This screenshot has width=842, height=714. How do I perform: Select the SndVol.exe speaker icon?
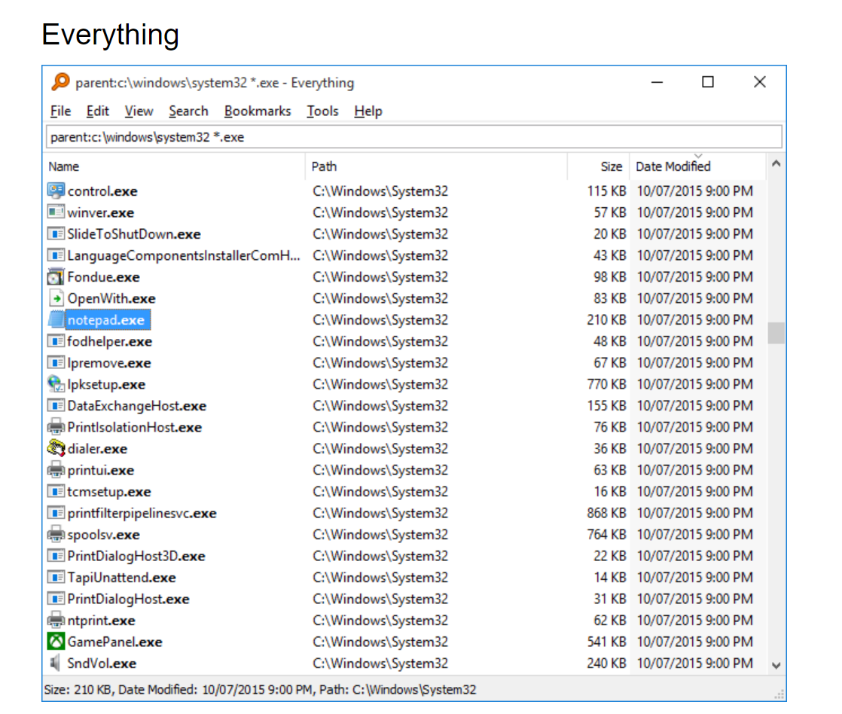click(x=56, y=664)
